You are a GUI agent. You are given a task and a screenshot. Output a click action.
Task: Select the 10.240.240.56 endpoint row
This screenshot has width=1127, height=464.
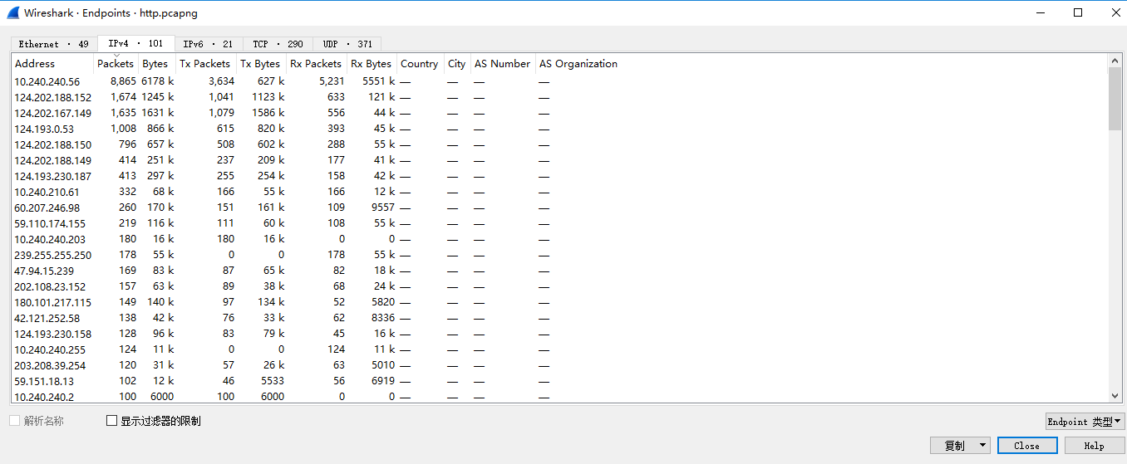pos(47,81)
